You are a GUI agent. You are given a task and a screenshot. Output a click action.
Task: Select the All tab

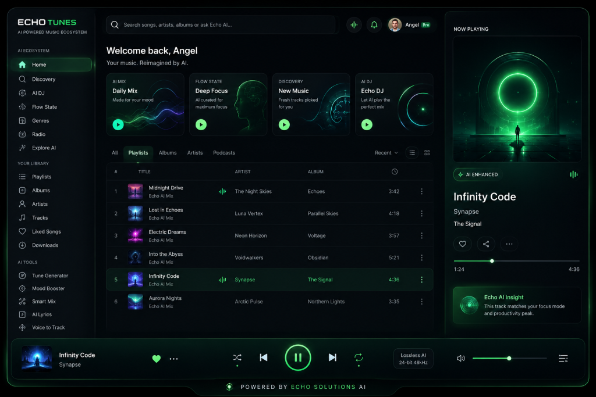click(x=115, y=152)
